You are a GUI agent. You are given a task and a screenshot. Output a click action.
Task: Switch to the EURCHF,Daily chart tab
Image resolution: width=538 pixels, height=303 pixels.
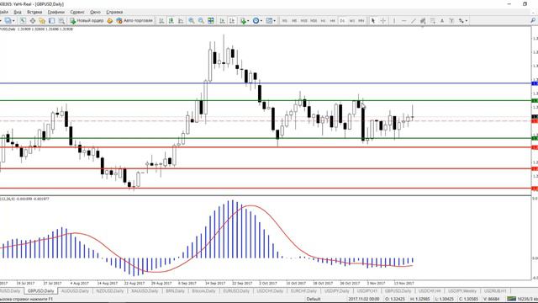click(303, 291)
